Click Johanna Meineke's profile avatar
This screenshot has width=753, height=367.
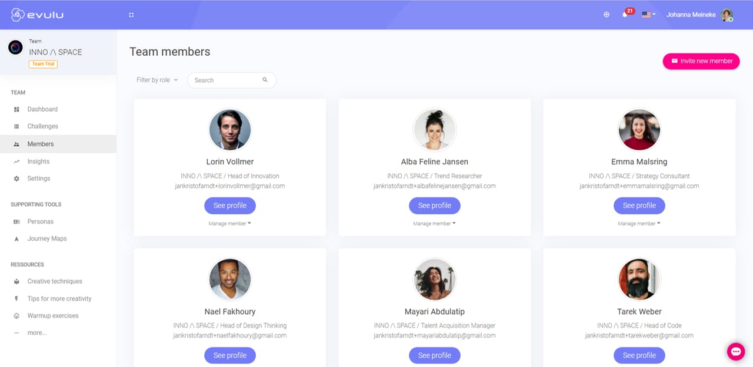[x=727, y=15]
